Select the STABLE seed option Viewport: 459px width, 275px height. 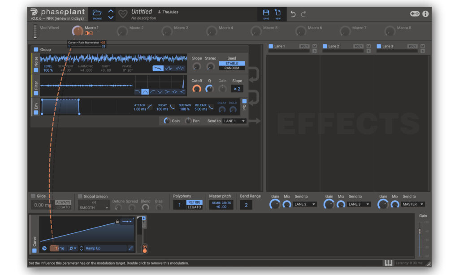232,64
